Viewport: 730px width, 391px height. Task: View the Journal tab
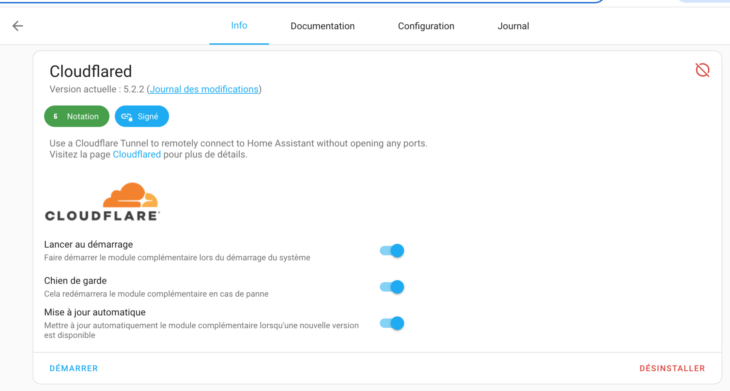(x=513, y=25)
